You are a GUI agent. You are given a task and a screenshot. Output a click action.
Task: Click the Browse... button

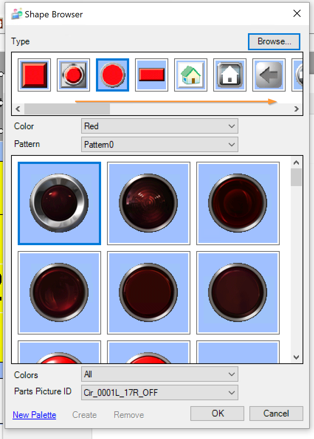point(274,42)
